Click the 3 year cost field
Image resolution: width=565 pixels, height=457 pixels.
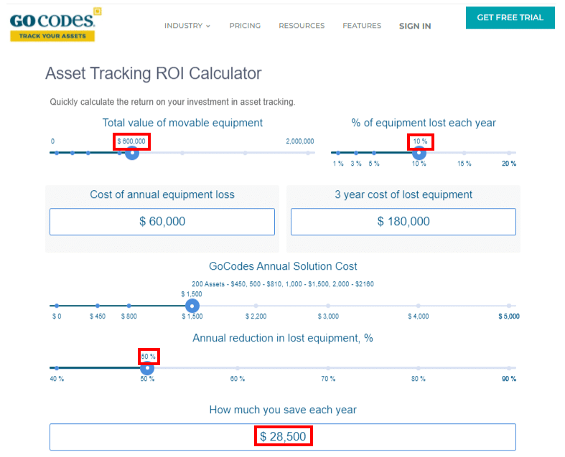[403, 222]
